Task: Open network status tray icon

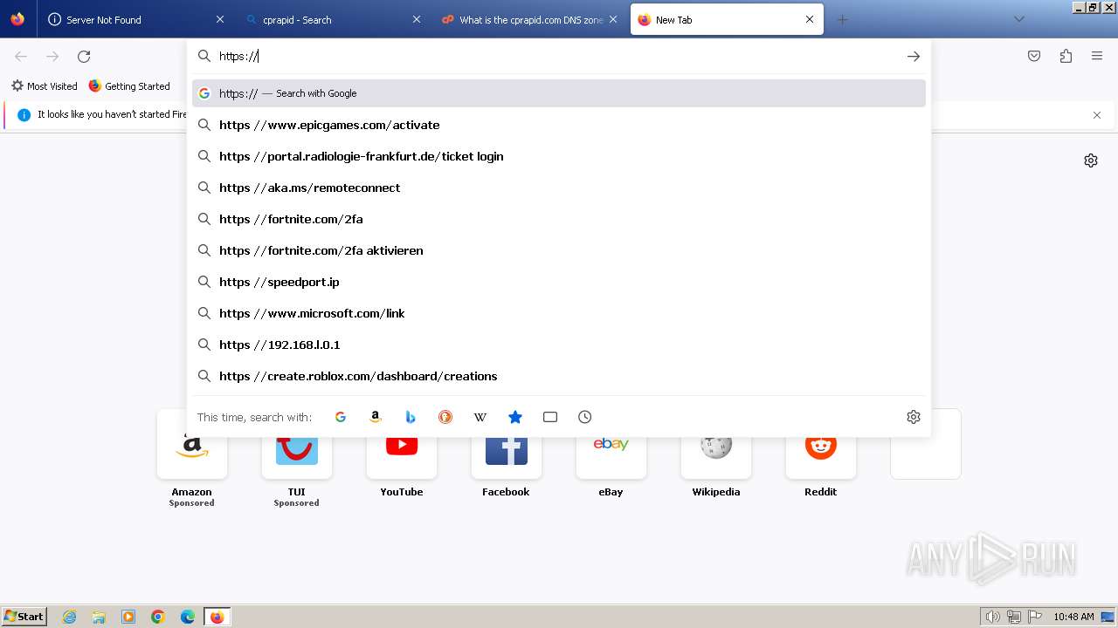Action: coord(1014,617)
